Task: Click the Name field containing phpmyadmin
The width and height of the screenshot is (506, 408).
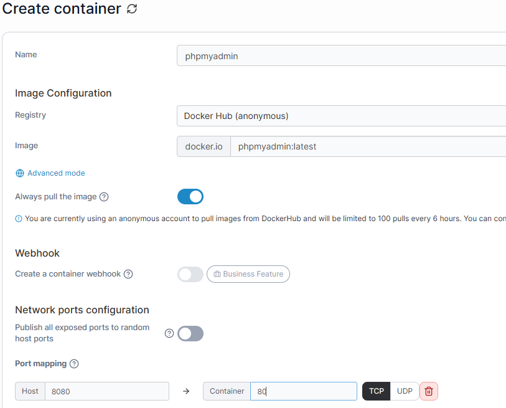Action: click(341, 56)
